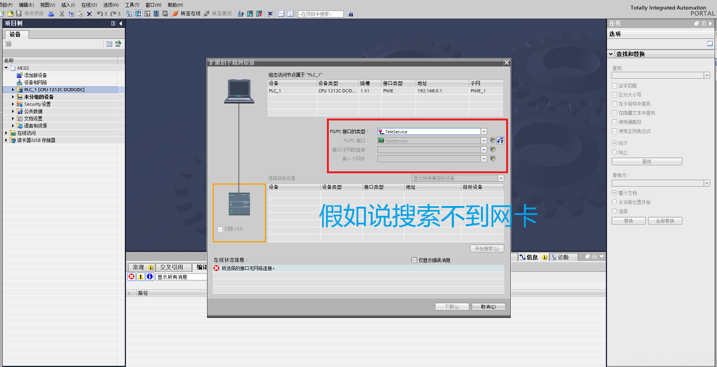717x367 pixels.
Task: Open the 视图(V) menu
Action: coord(48,5)
